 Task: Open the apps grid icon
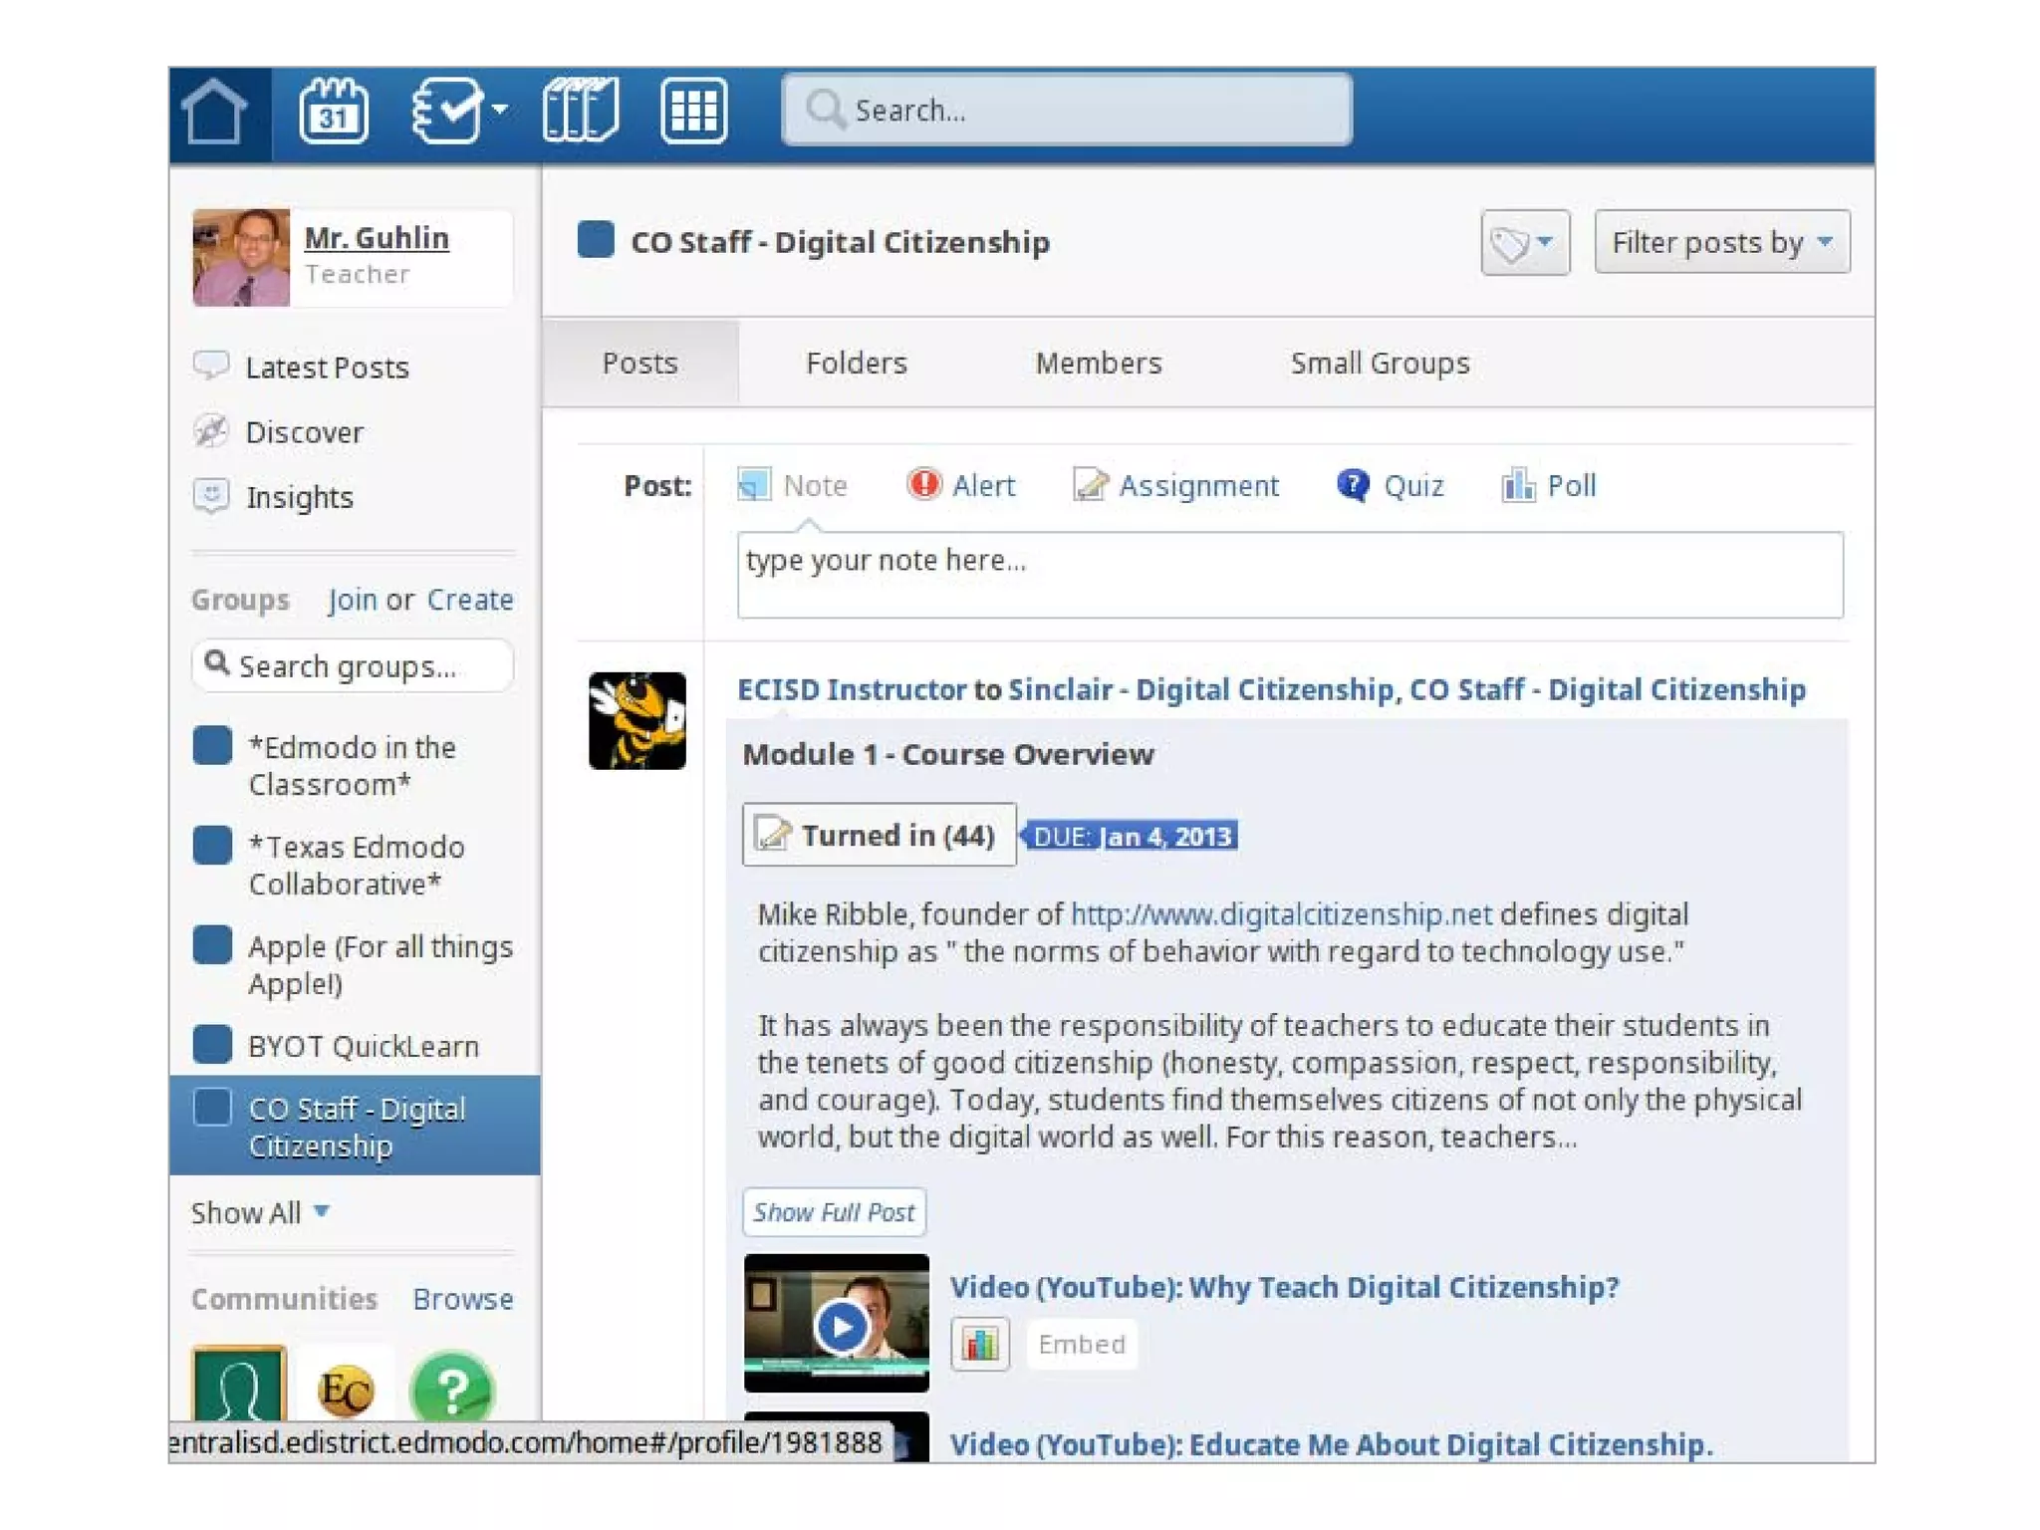point(693,112)
